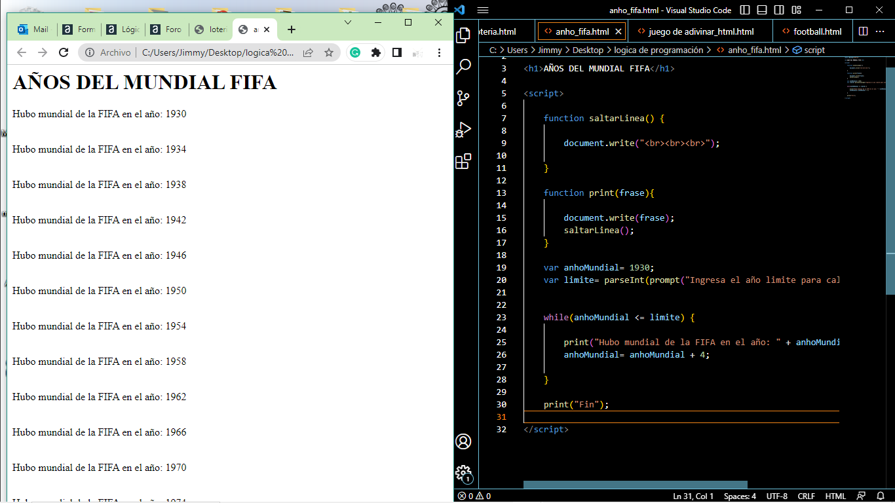Select logica de programación breadcrumb

[x=658, y=50]
